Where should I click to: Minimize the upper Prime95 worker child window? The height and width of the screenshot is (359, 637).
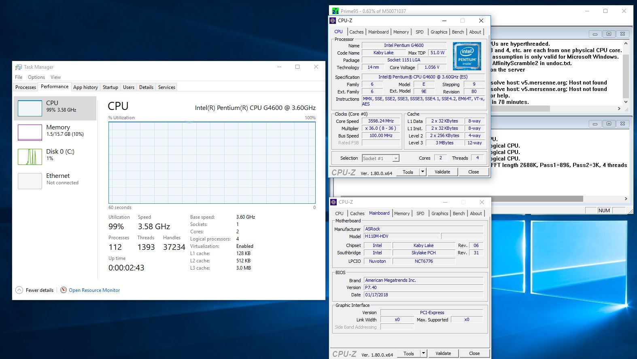coord(595,34)
